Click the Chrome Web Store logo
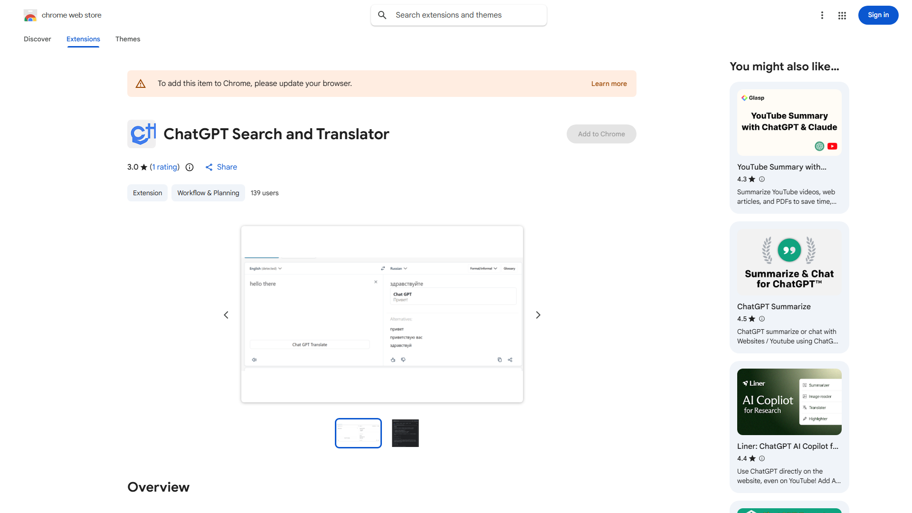912x513 pixels. click(30, 15)
